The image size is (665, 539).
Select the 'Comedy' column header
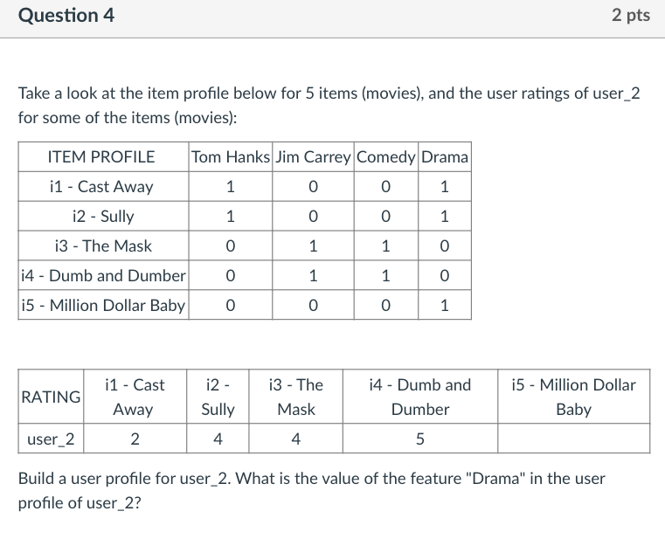click(386, 157)
